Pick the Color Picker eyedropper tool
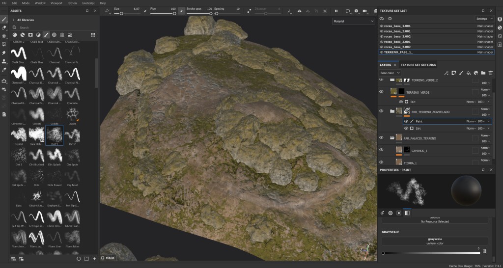 [x=4, y=70]
